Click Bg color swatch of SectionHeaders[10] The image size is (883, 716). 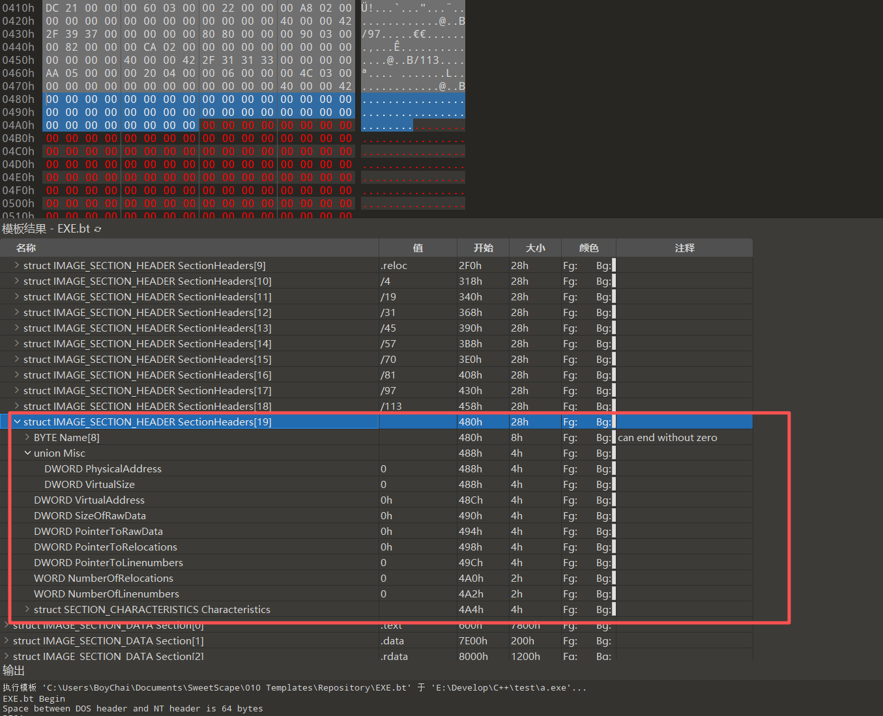tap(613, 281)
